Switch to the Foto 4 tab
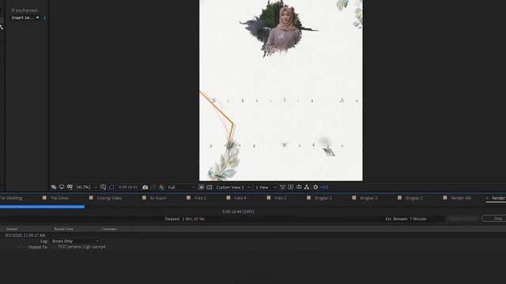 point(240,198)
